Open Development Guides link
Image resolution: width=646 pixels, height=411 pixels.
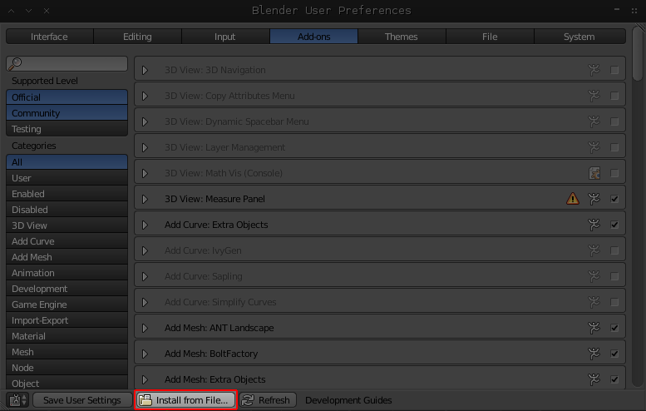click(x=348, y=400)
